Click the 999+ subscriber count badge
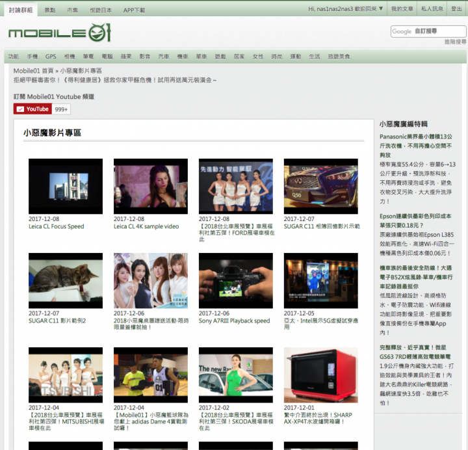This screenshot has width=468, height=450. tap(61, 109)
